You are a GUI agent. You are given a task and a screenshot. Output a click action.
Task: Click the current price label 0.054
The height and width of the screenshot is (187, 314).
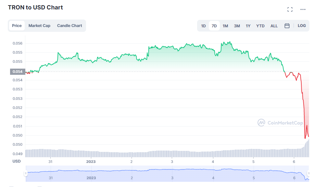[x=18, y=72]
